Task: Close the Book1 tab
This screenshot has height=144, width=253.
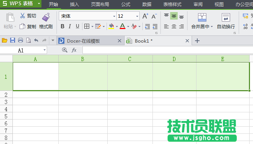Action: click(x=187, y=41)
